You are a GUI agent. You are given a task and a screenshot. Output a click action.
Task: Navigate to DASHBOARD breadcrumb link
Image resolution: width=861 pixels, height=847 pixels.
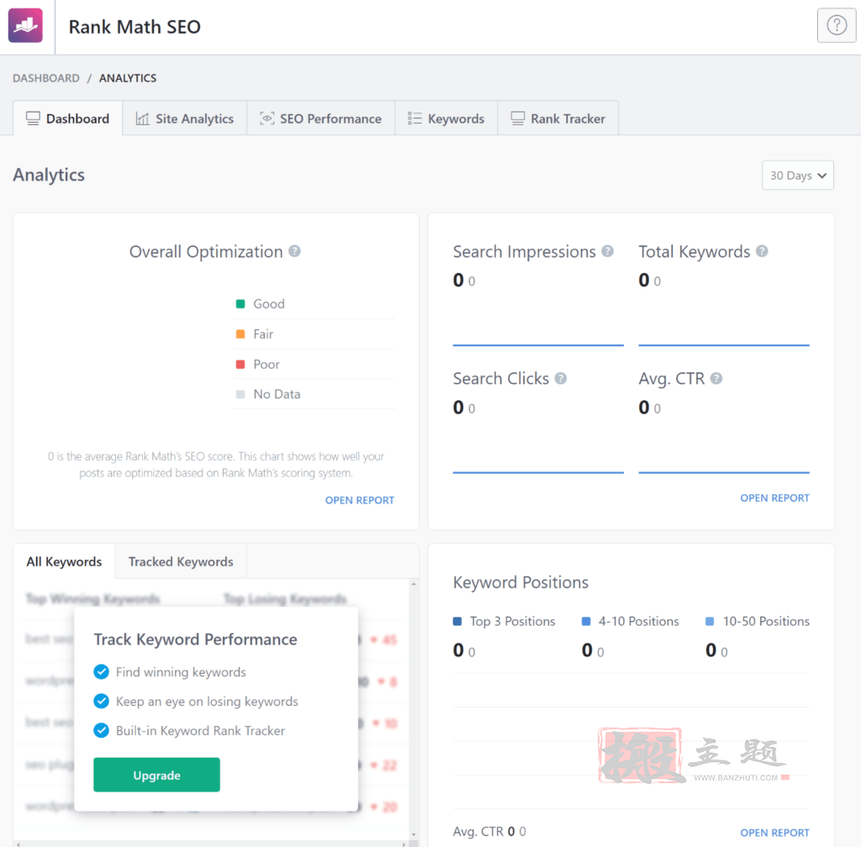[46, 78]
